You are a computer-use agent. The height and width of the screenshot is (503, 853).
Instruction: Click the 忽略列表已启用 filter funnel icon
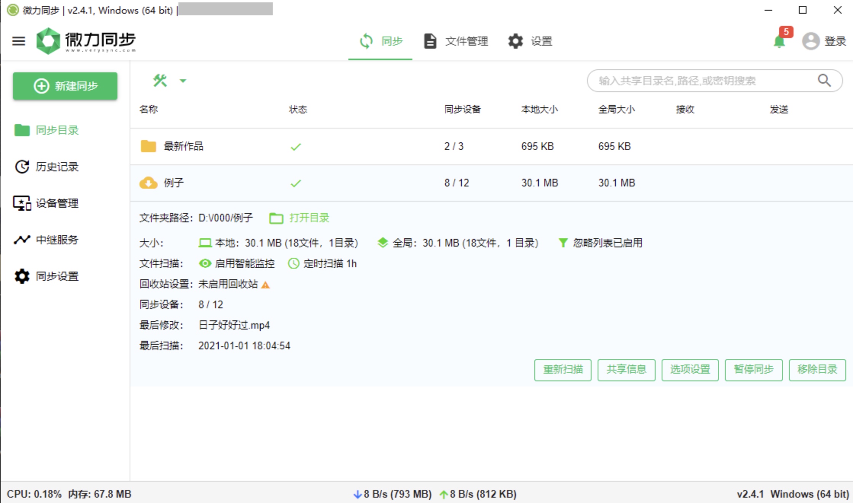[563, 243]
